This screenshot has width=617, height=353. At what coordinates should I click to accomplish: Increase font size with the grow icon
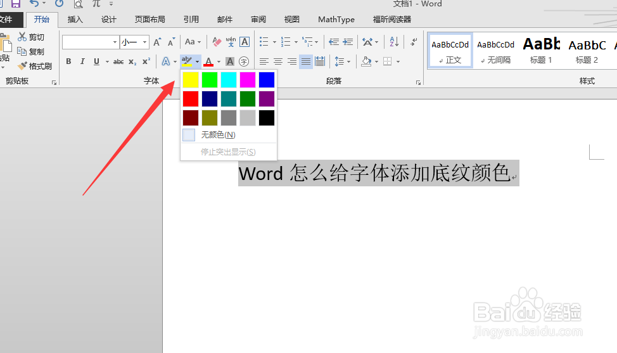point(157,42)
